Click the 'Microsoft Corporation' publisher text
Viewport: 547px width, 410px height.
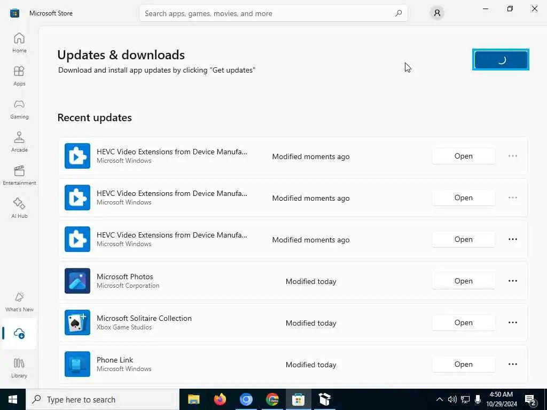click(128, 286)
